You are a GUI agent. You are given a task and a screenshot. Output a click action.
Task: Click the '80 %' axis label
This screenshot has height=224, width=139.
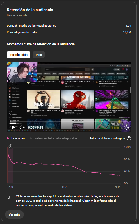point(127,159)
